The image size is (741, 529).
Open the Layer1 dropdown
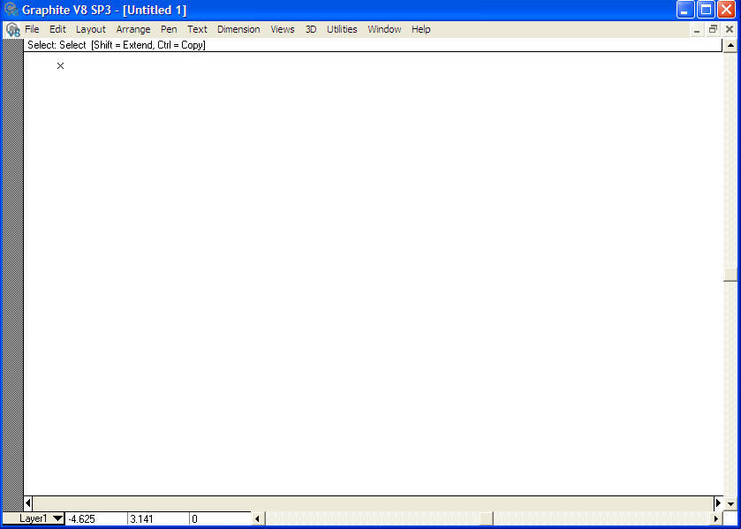pos(34,518)
